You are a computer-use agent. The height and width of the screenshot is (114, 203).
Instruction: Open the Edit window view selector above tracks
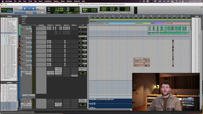[x=20, y=25]
